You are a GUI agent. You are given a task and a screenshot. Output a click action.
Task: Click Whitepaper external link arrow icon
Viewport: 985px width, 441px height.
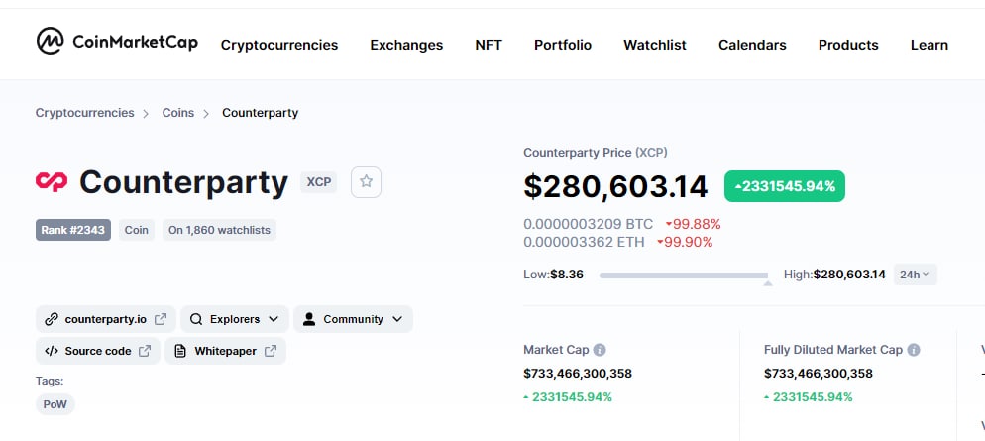coord(271,351)
